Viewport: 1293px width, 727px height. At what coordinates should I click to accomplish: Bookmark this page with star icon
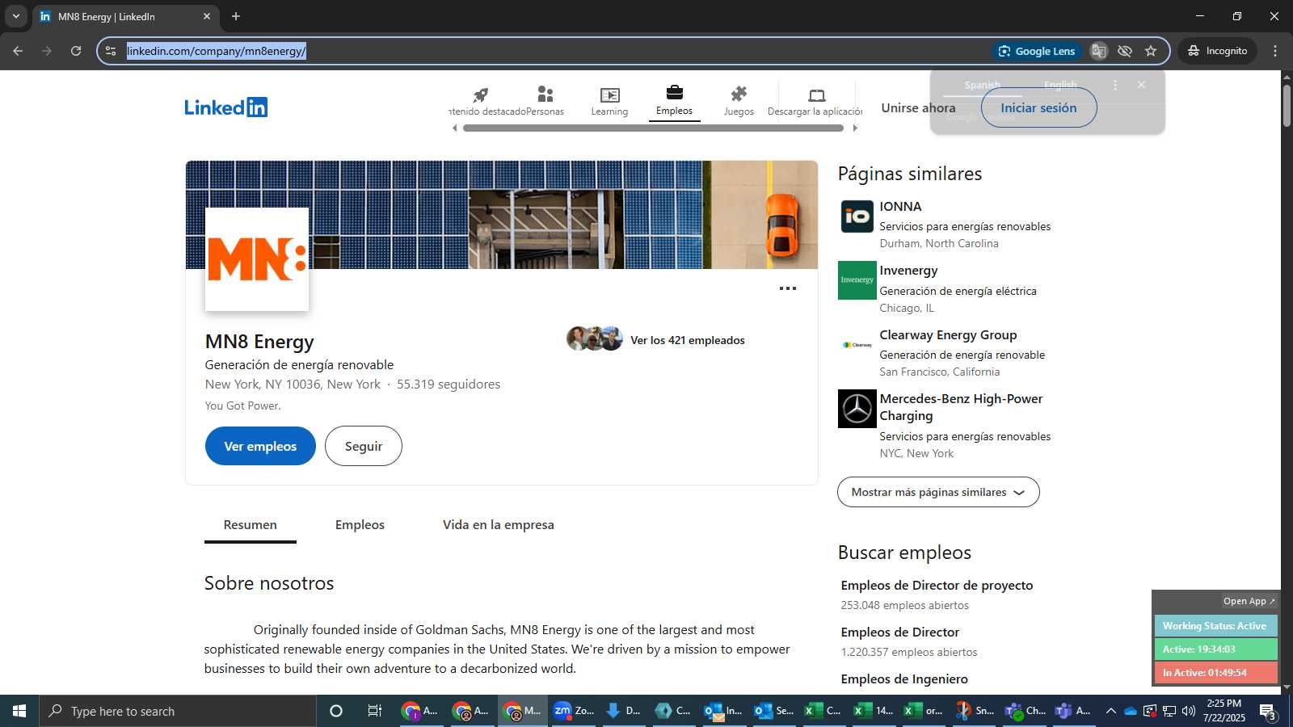click(x=1151, y=51)
